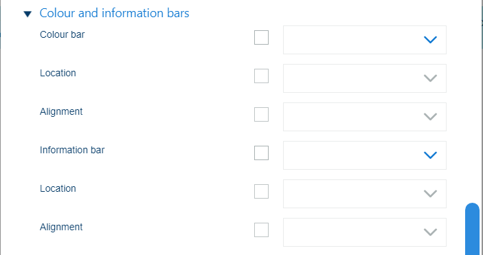Click the blue vertical scrollbar thumb
The height and width of the screenshot is (255, 483).
coord(472,229)
